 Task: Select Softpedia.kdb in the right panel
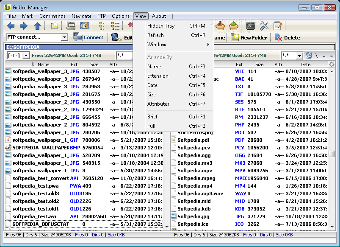tap(249, 209)
